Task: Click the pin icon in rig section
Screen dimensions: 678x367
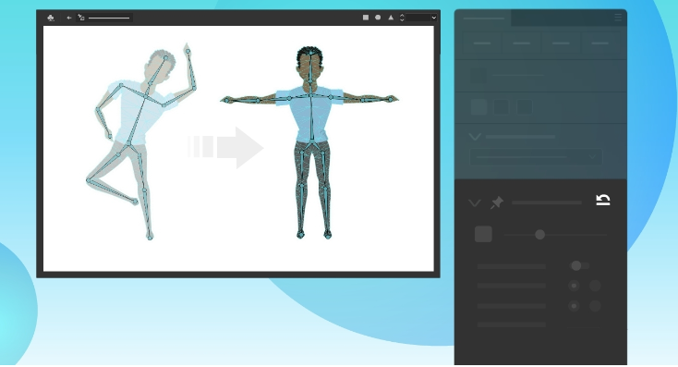Action: [497, 202]
